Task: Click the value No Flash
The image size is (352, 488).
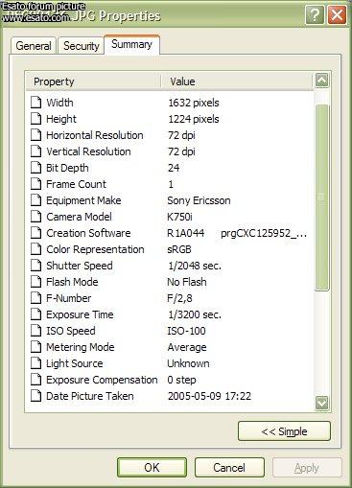Action: [x=187, y=282]
